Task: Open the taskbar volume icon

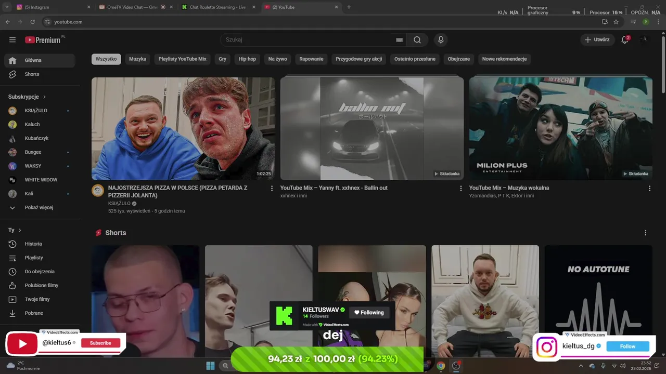Action: (623, 366)
